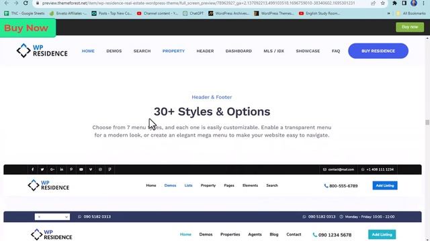
Task: Click Blog link in second sample header
Action: 274,234
